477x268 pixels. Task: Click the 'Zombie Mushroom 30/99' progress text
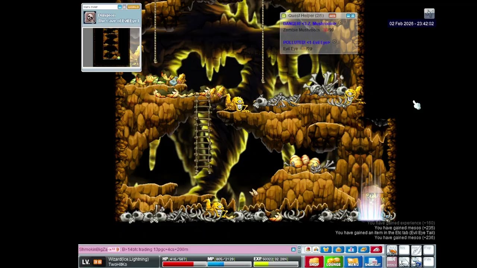coord(308,30)
